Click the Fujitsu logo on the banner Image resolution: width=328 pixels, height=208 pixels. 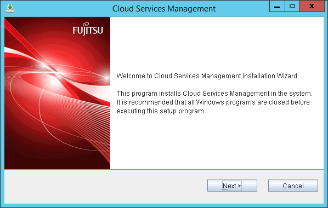click(x=88, y=29)
